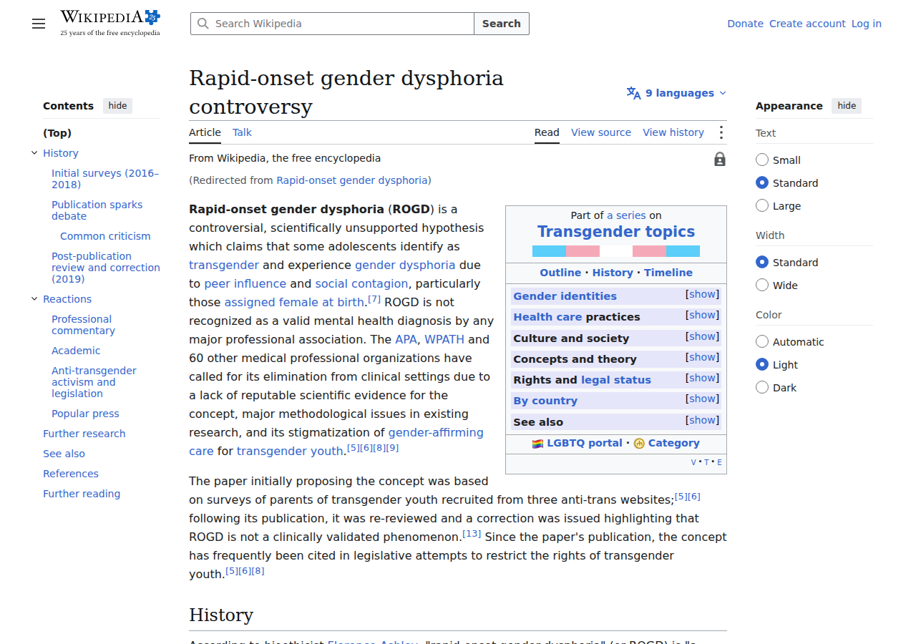
Task: Select Standard text size
Action: coord(762,183)
